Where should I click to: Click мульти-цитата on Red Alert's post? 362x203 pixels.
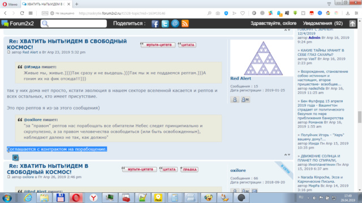tap(158, 45)
